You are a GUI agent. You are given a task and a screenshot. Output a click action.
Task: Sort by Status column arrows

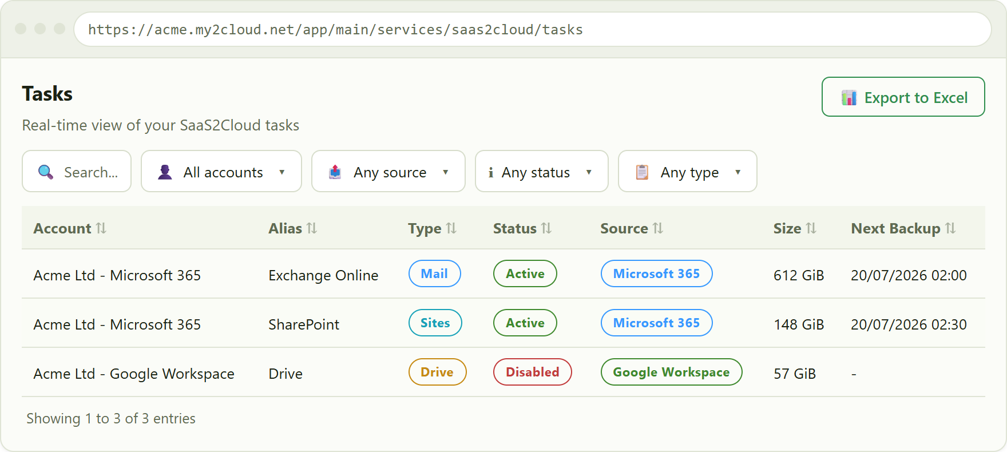(546, 228)
